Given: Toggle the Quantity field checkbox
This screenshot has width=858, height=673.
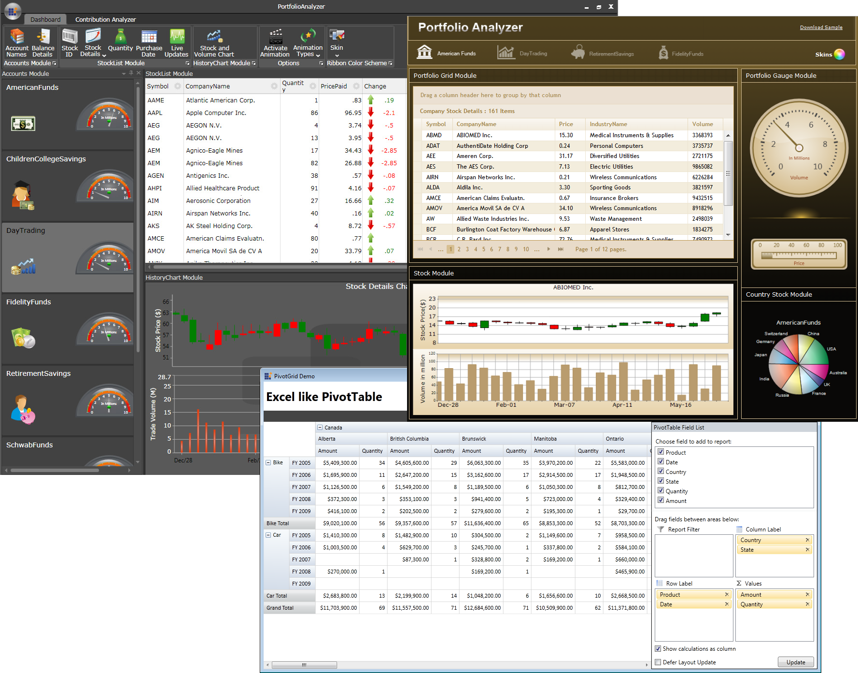Looking at the screenshot, I should 661,490.
